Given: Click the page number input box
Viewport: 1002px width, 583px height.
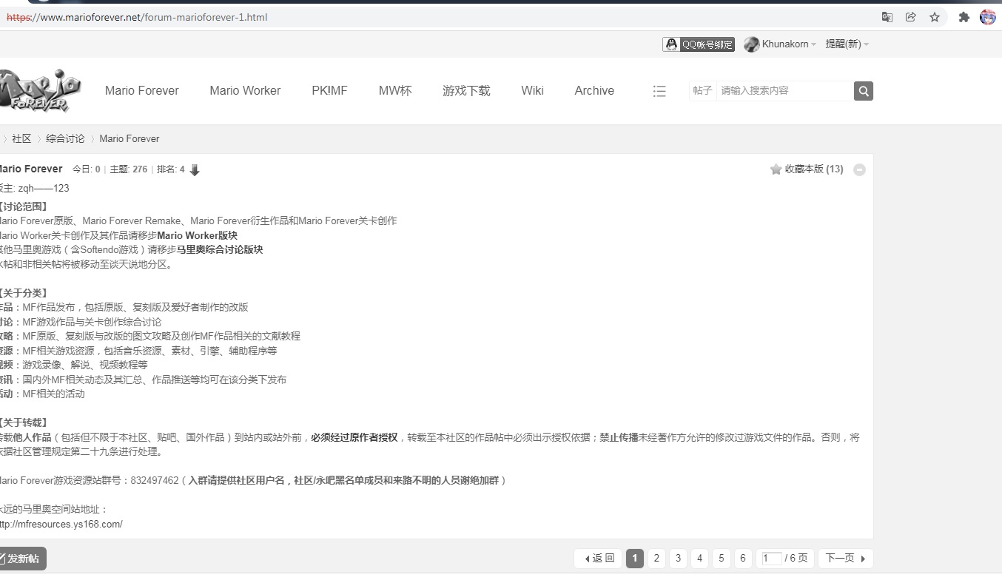Looking at the screenshot, I should (x=772, y=559).
